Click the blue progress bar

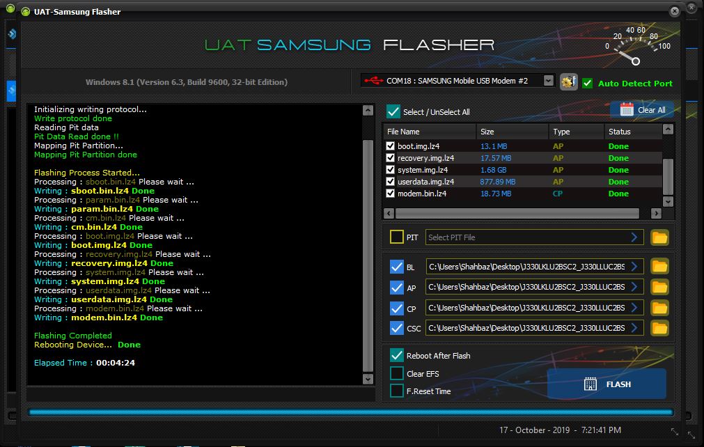tap(351, 412)
